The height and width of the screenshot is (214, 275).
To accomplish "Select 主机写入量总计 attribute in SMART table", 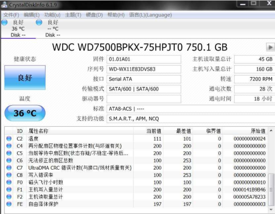I will 46,190.
